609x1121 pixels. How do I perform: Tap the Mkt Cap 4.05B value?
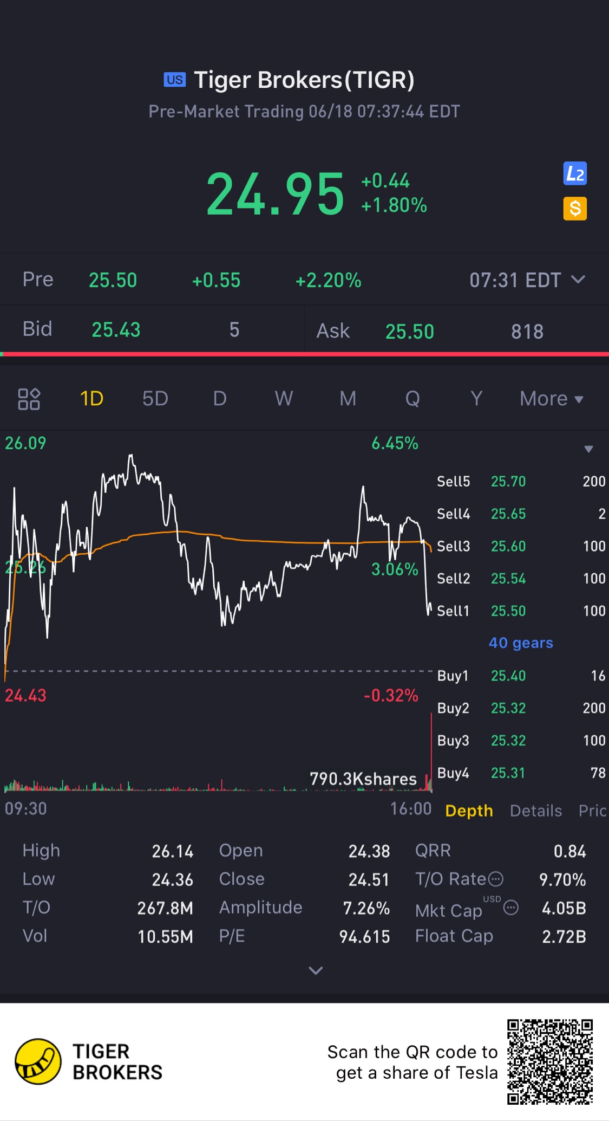[x=564, y=908]
